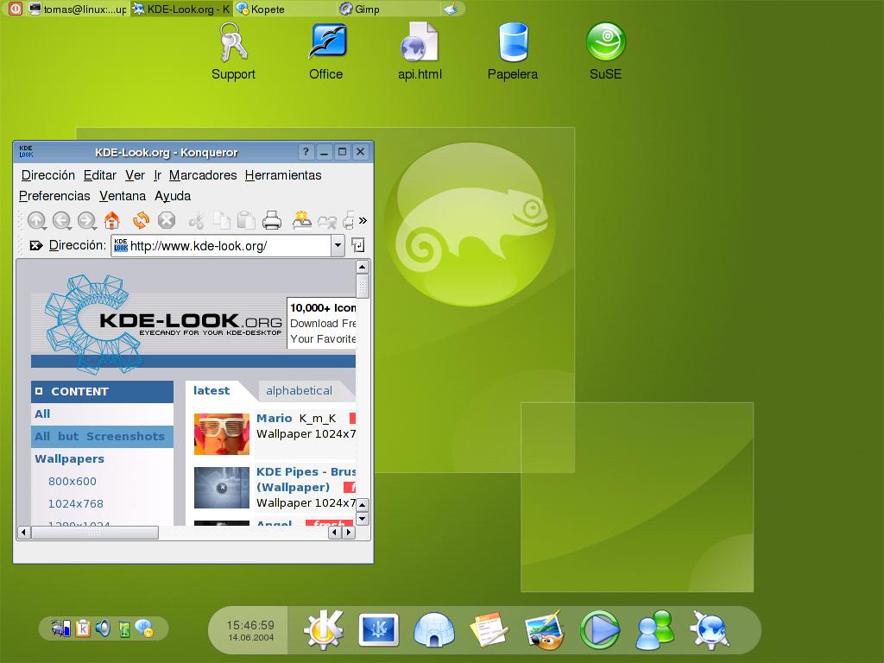The width and height of the screenshot is (884, 663).
Task: Navigate back with the back arrow icon
Action: tap(60, 221)
